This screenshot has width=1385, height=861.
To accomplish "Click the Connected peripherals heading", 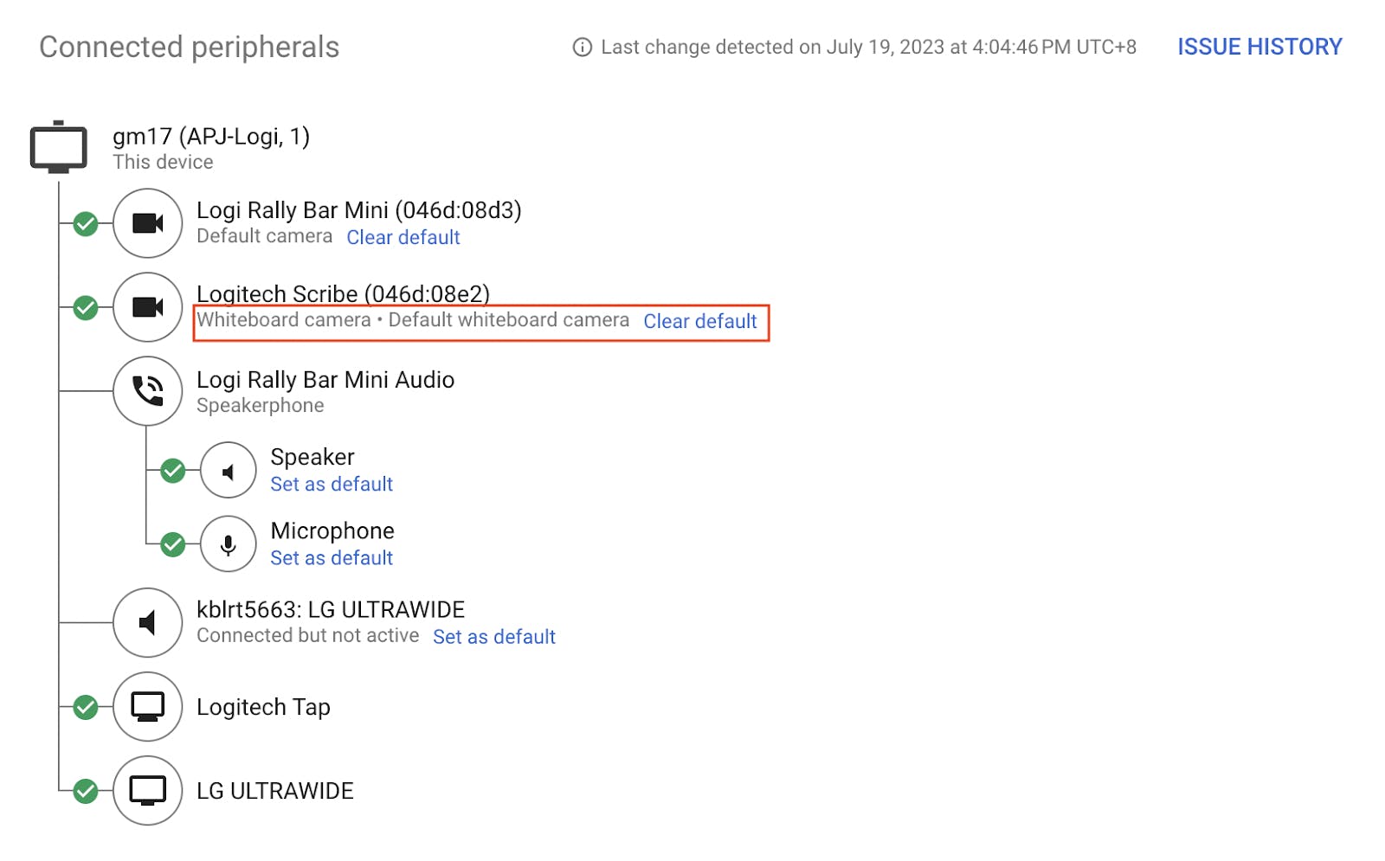I will tap(190, 47).
